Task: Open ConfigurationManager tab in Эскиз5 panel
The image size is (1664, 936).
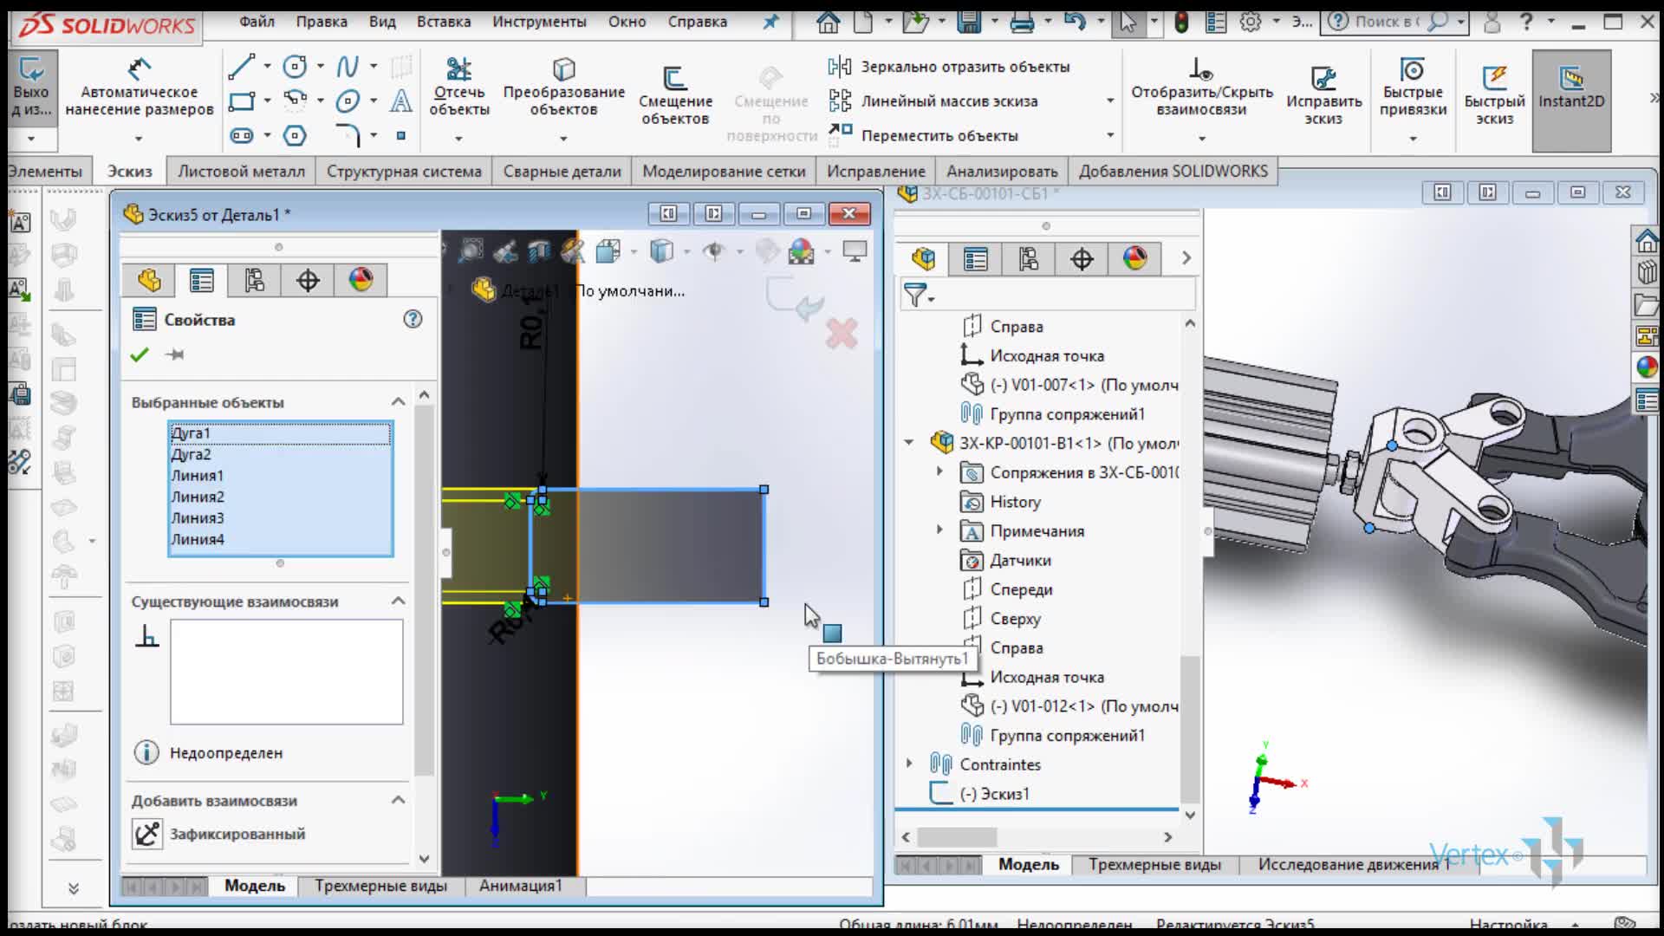Action: coord(254,280)
